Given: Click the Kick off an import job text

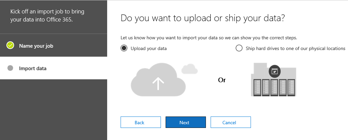Looking at the screenshot, I should pyautogui.click(x=47, y=15).
